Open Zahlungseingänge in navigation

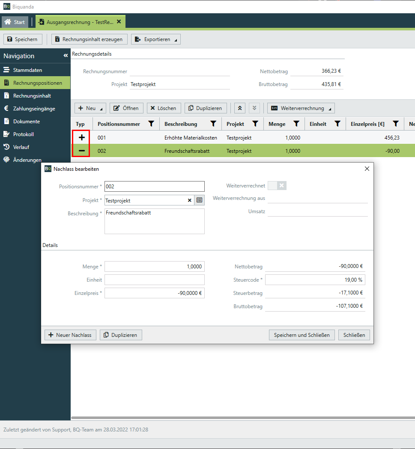pos(34,109)
